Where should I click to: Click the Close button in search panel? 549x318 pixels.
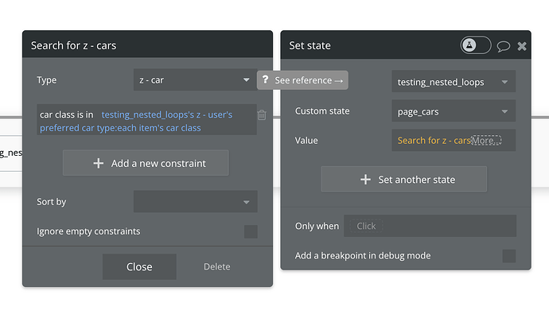pos(139,267)
